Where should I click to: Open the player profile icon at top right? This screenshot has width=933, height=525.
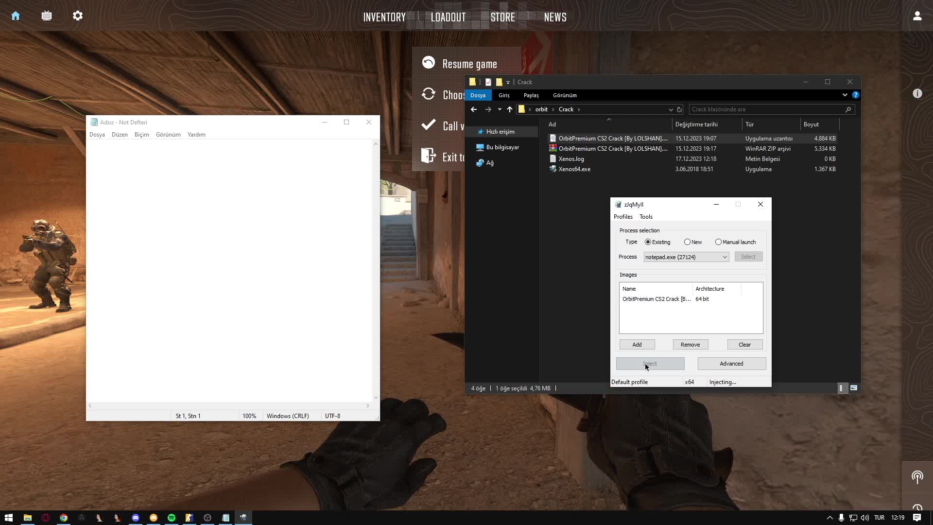(917, 16)
